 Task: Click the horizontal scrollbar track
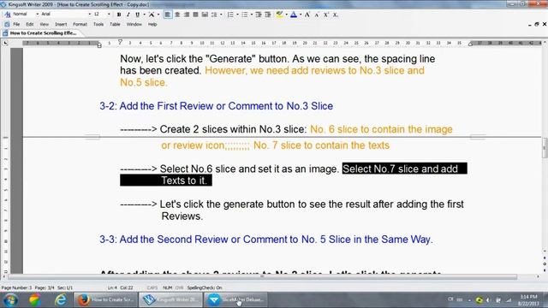coord(262,277)
